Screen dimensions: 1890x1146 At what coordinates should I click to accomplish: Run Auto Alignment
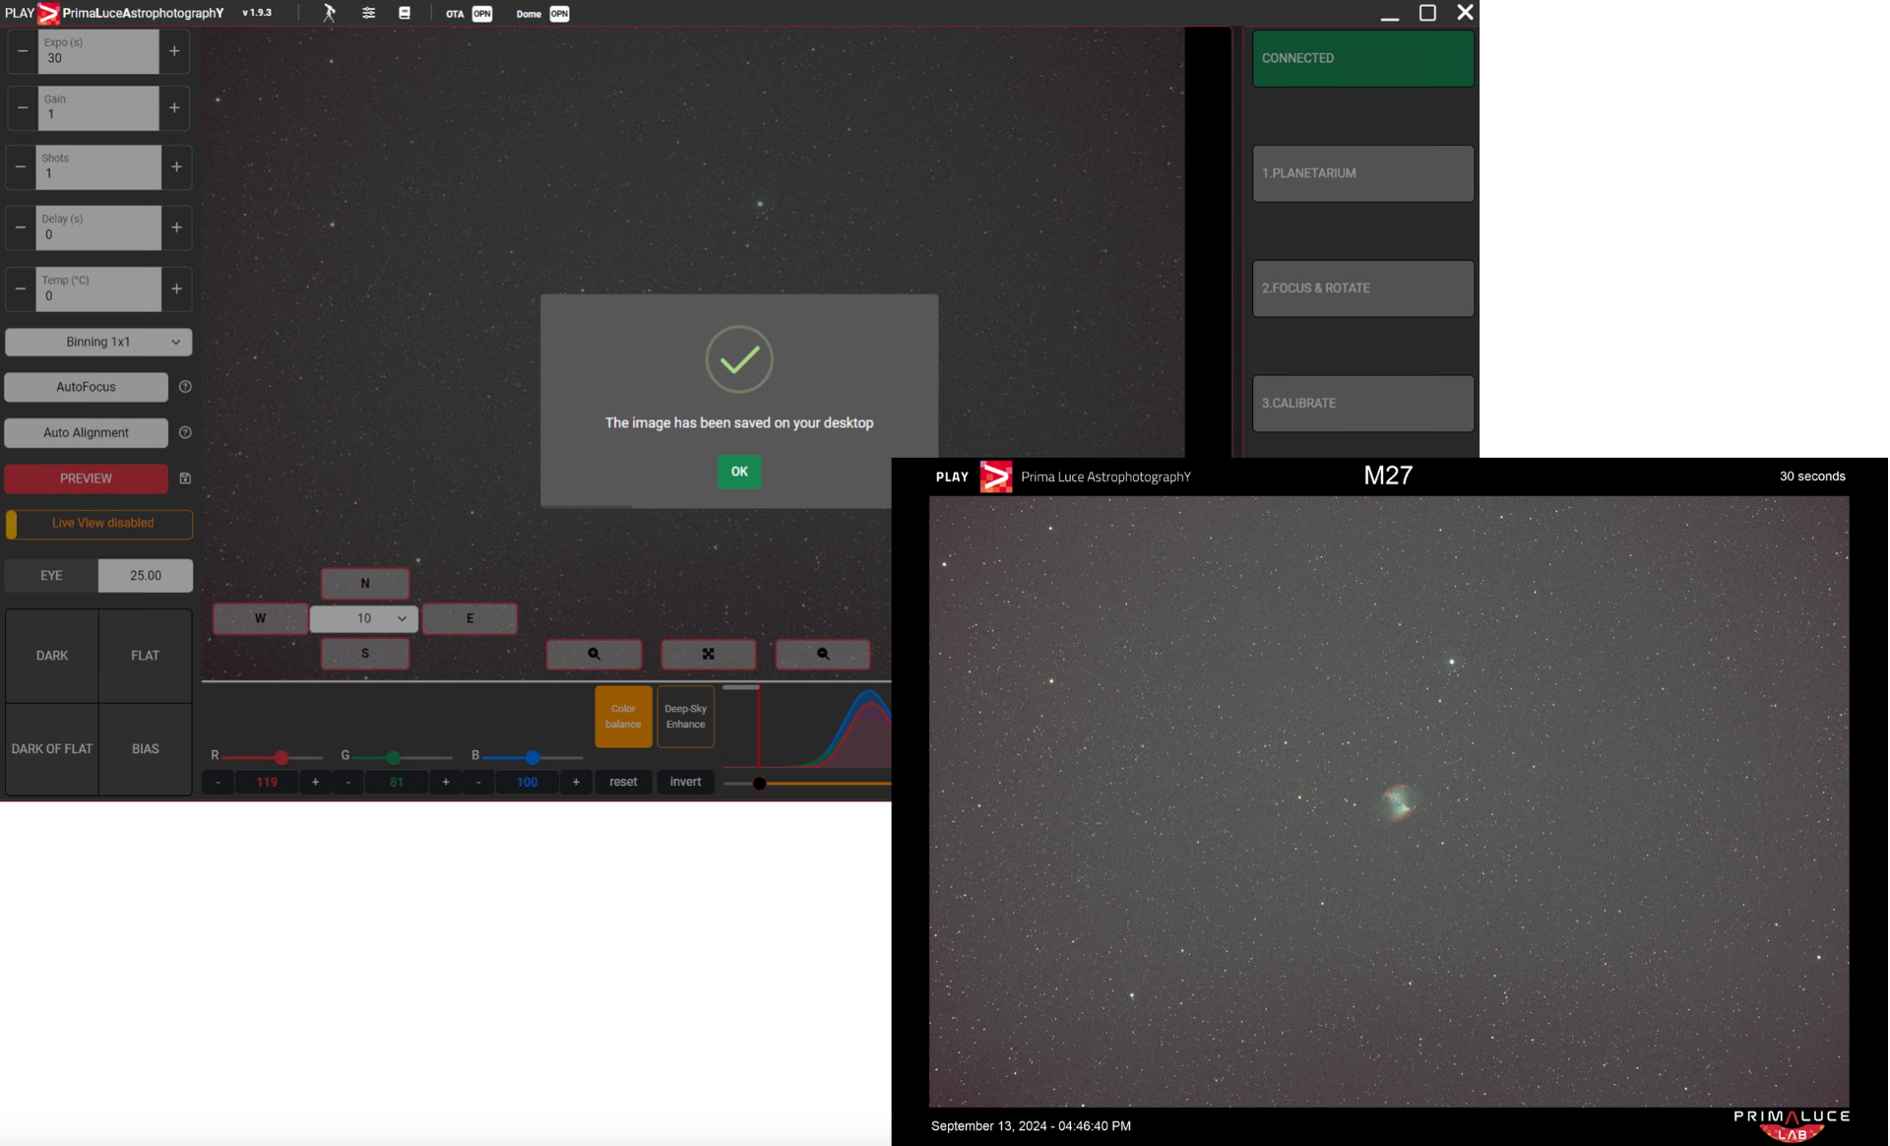coord(86,432)
